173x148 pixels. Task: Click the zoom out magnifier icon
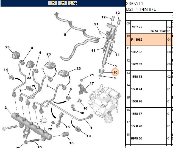[63, 3]
